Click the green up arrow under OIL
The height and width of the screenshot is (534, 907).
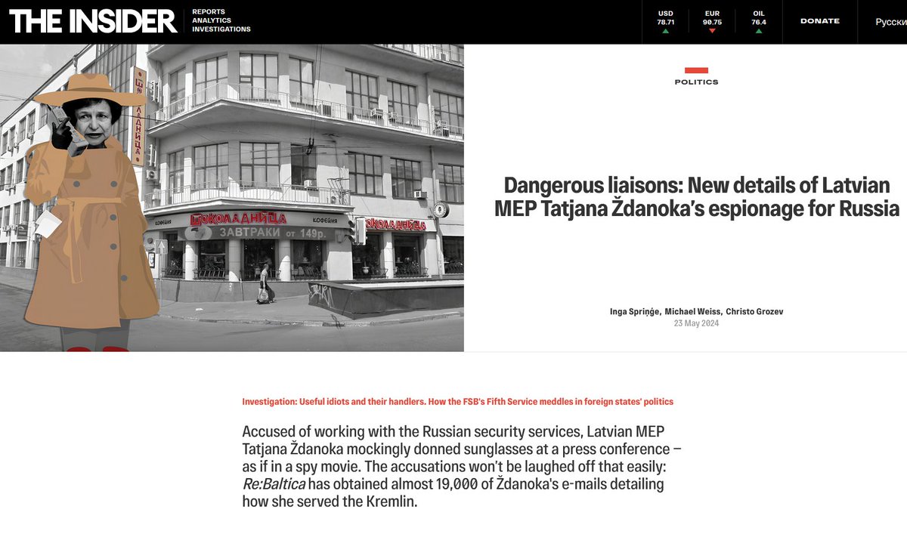coord(759,32)
